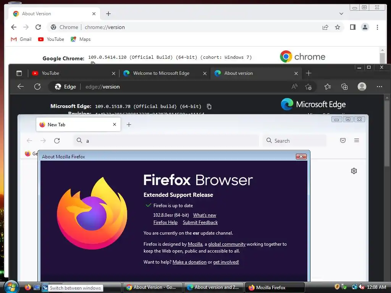
Task: Click Edge's Read aloud icon
Action: [294, 87]
